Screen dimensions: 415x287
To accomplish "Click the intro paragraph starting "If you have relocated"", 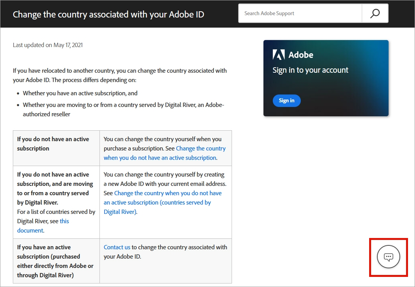I will tap(120, 75).
